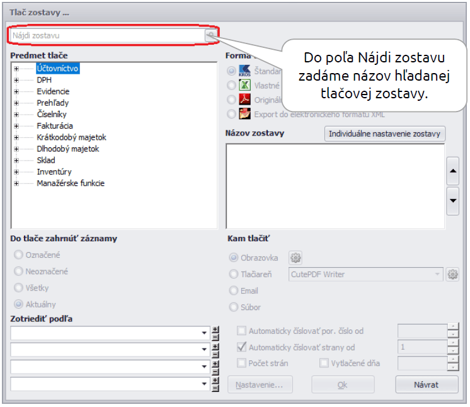Image resolution: width=470 pixels, height=407 pixels.
Task: Click the search magnifier icon in Nájdi zostavu
Action: (210, 36)
